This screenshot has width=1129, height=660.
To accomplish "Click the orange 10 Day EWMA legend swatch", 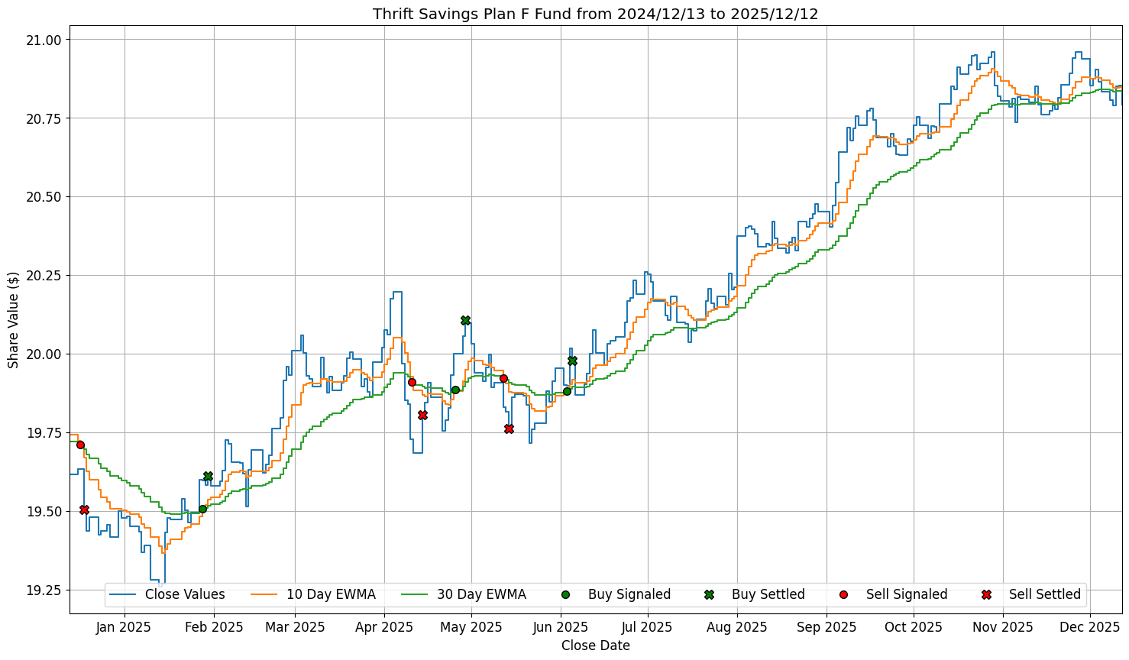I will [264, 594].
